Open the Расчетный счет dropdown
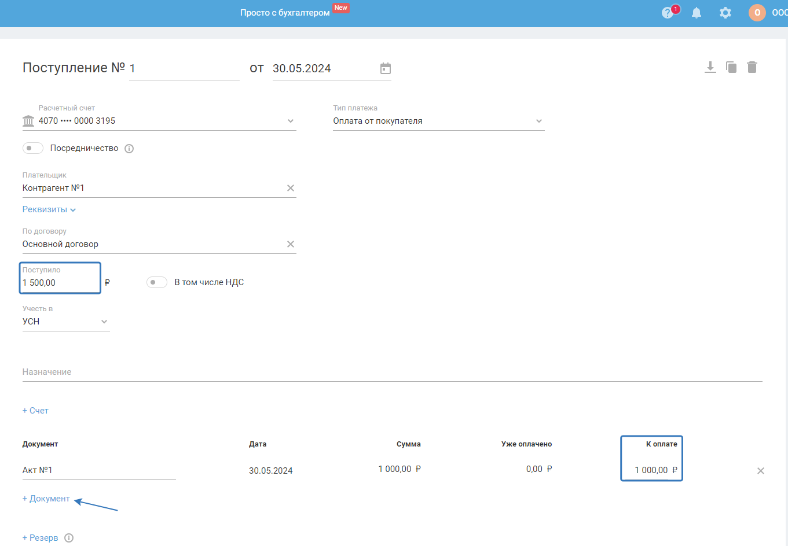The image size is (788, 546). 291,121
